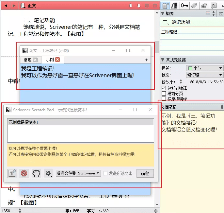Go to previous document with up arrow
The height and width of the screenshot is (213, 224).
131,6
